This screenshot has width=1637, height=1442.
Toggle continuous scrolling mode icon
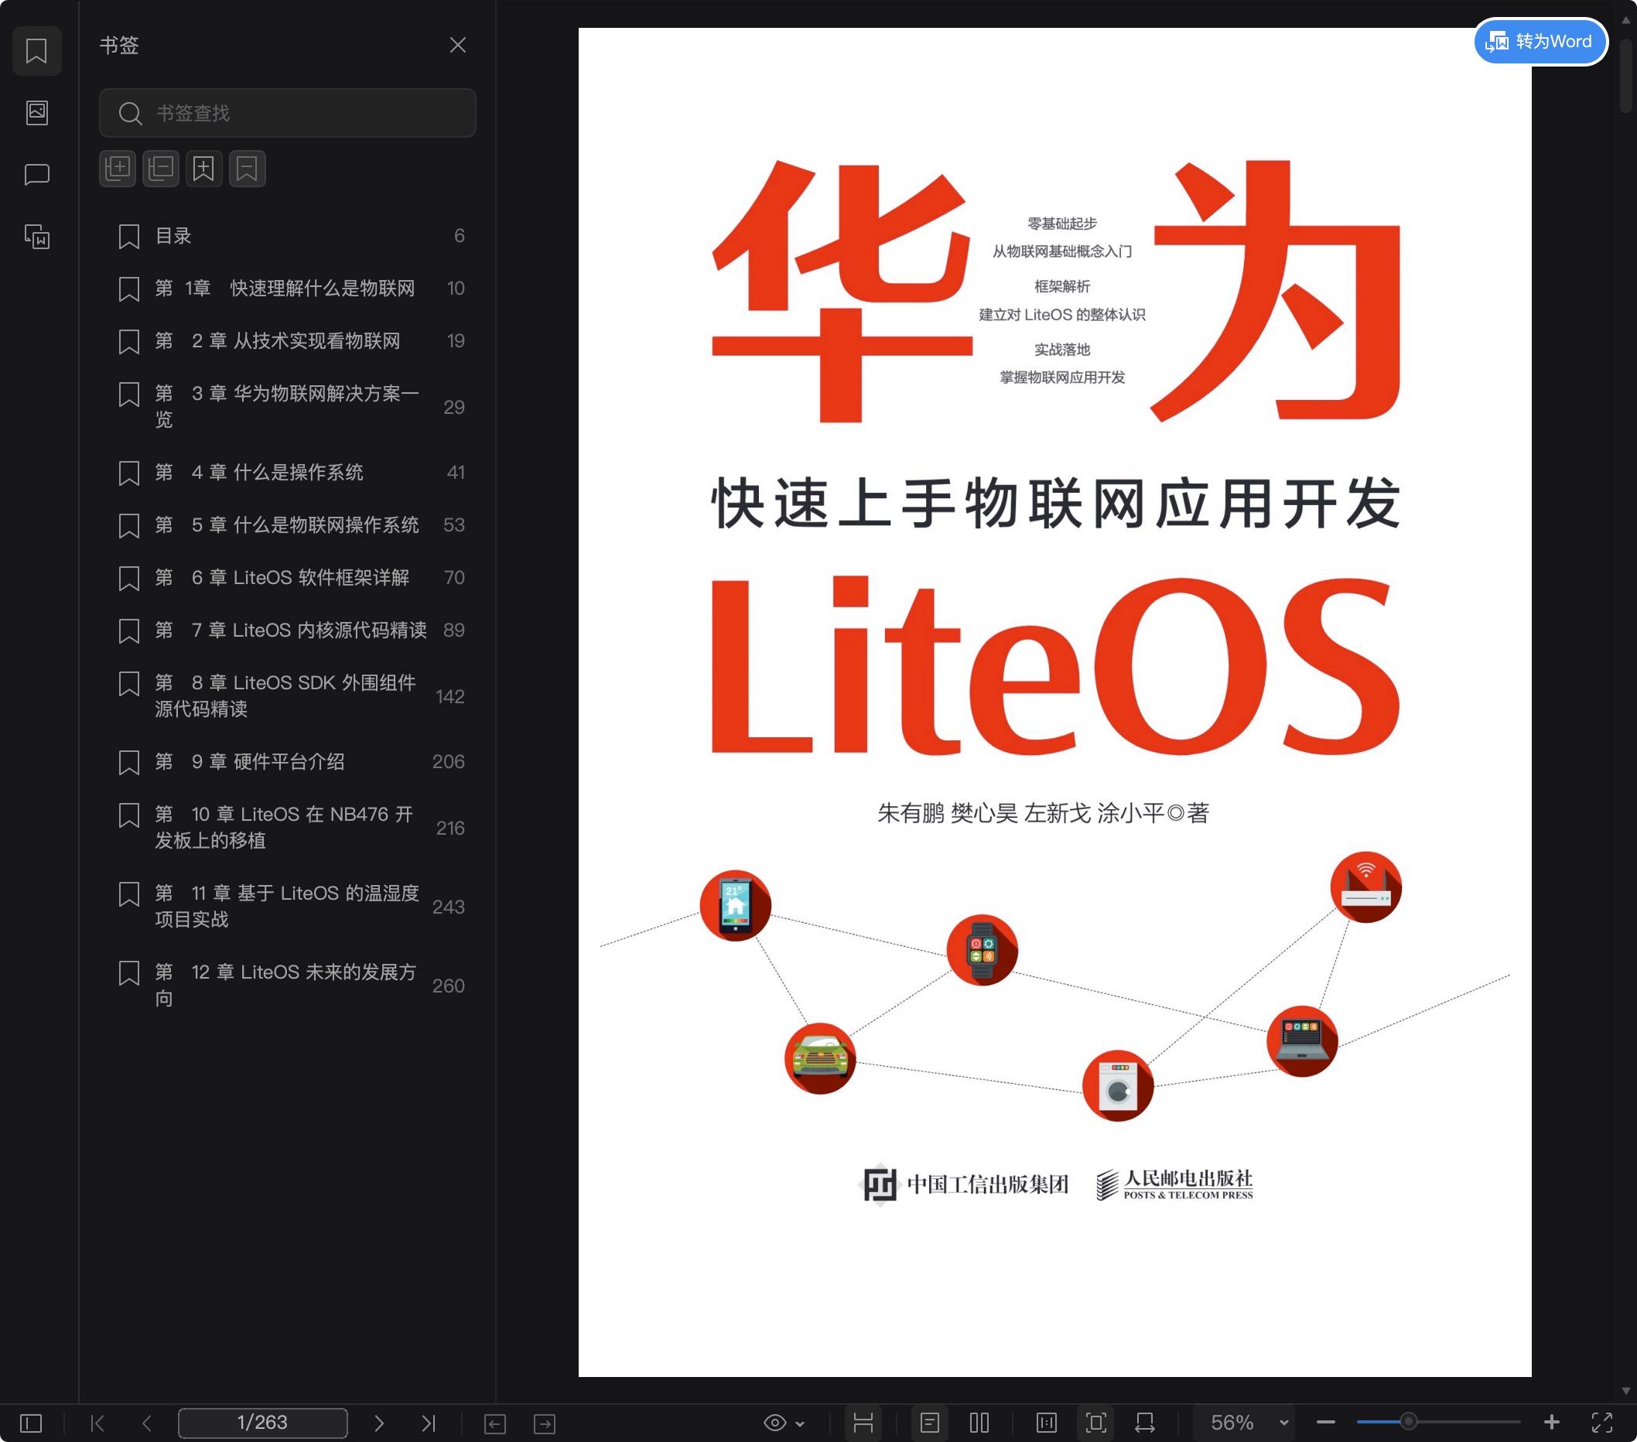coord(863,1423)
